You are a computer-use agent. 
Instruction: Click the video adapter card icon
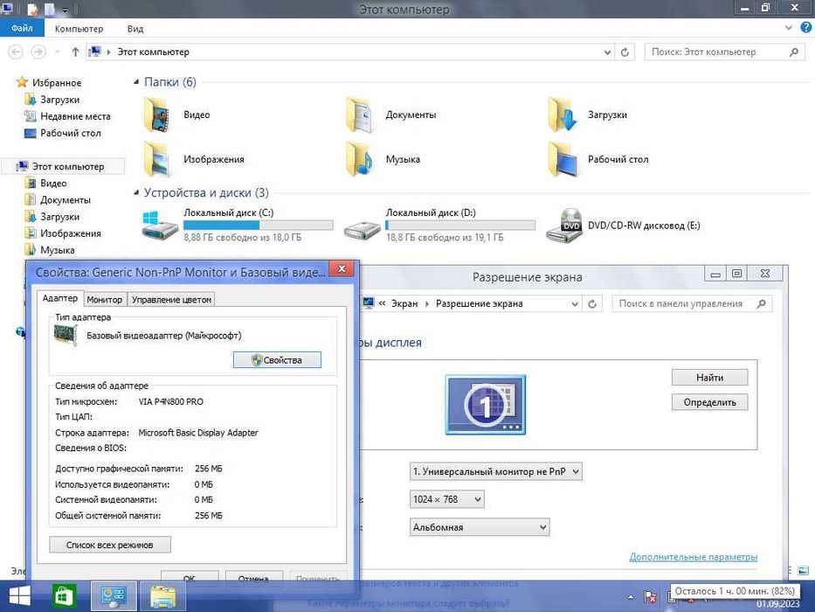coord(66,335)
